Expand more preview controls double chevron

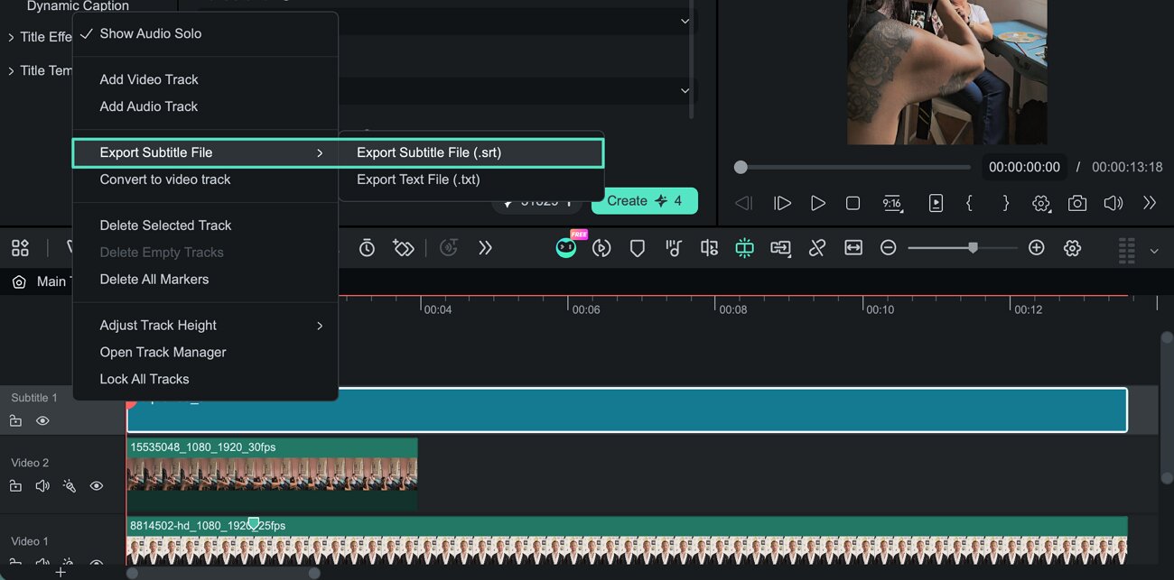[x=1150, y=204]
